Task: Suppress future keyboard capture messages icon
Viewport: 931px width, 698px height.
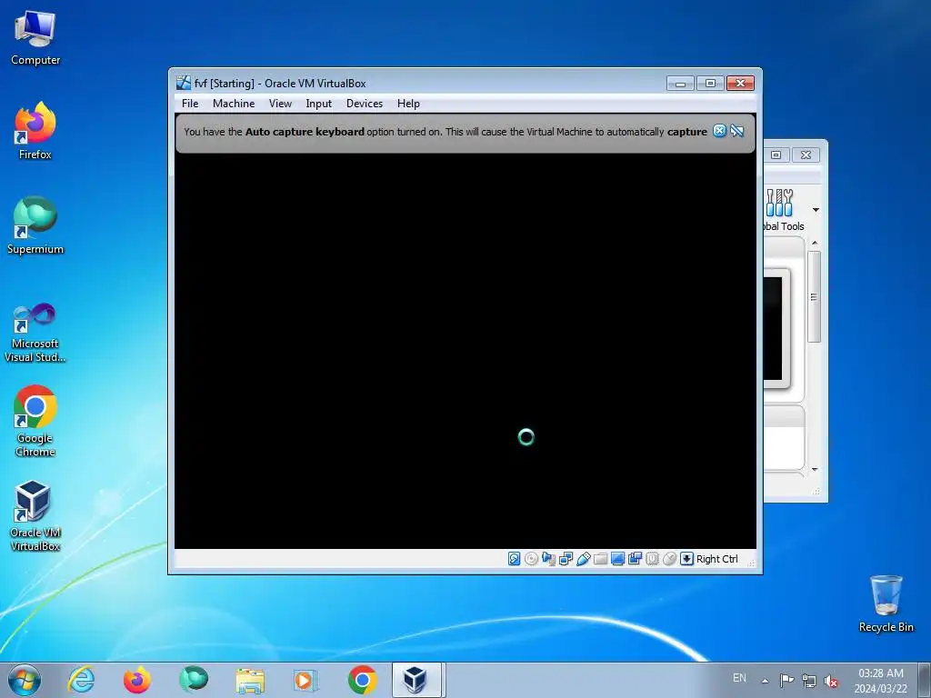Action: pyautogui.click(x=736, y=131)
